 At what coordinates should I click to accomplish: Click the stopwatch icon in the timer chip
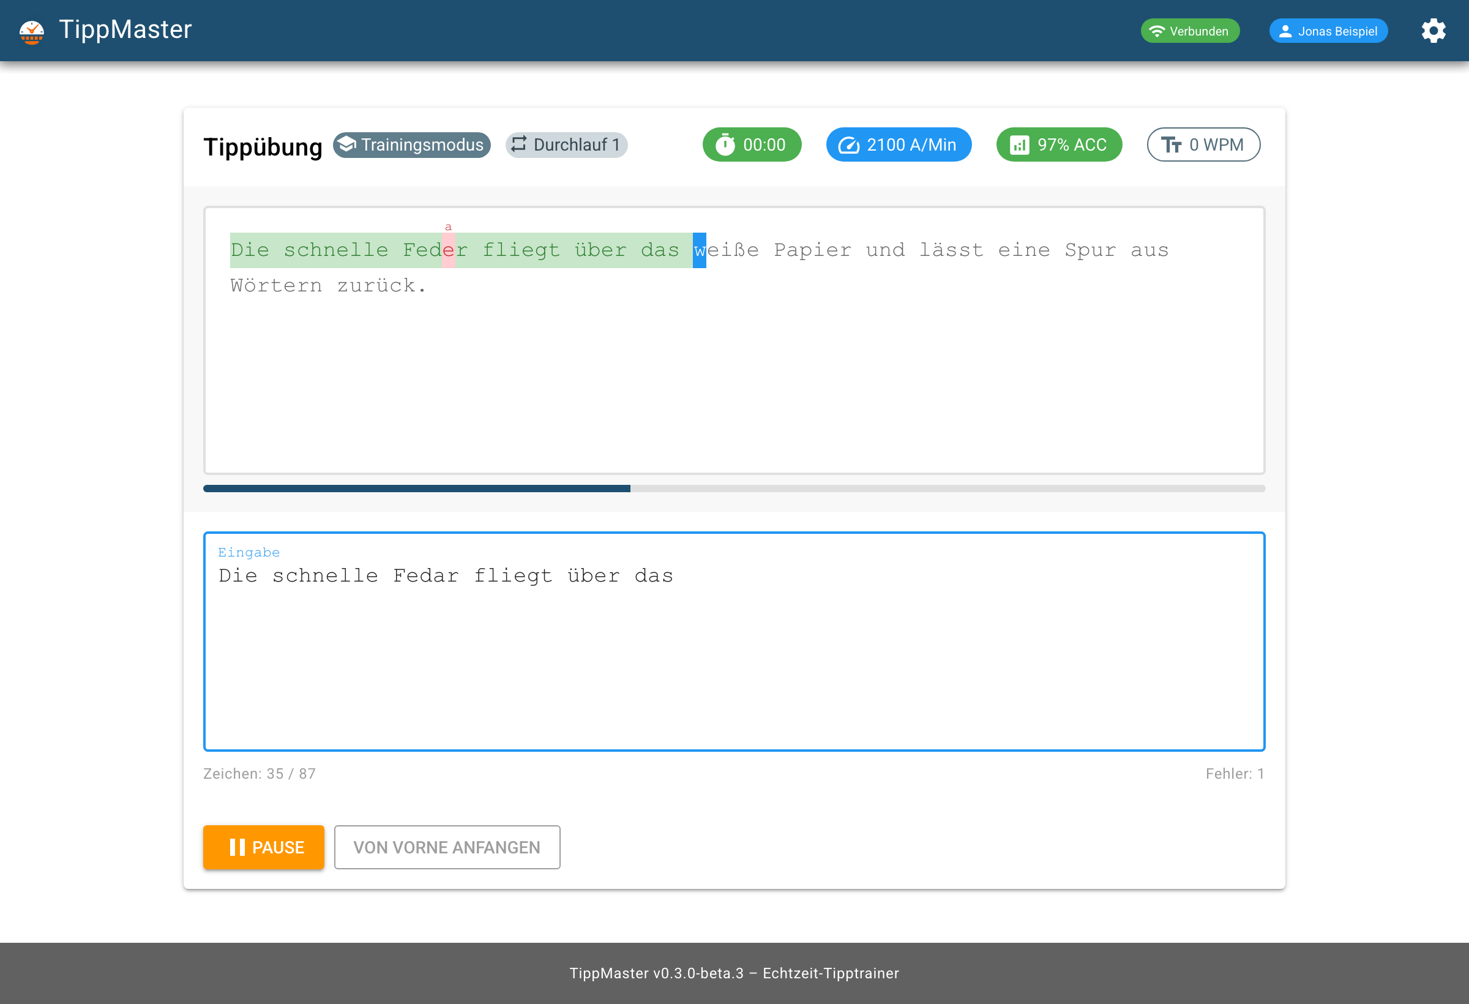(x=725, y=144)
